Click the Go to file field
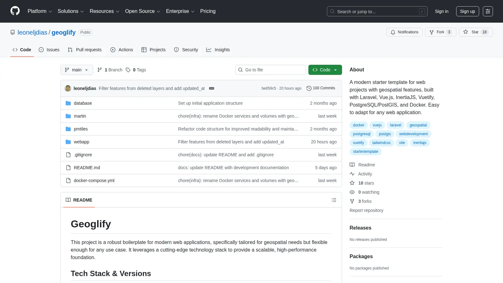The height and width of the screenshot is (283, 503). click(x=270, y=70)
